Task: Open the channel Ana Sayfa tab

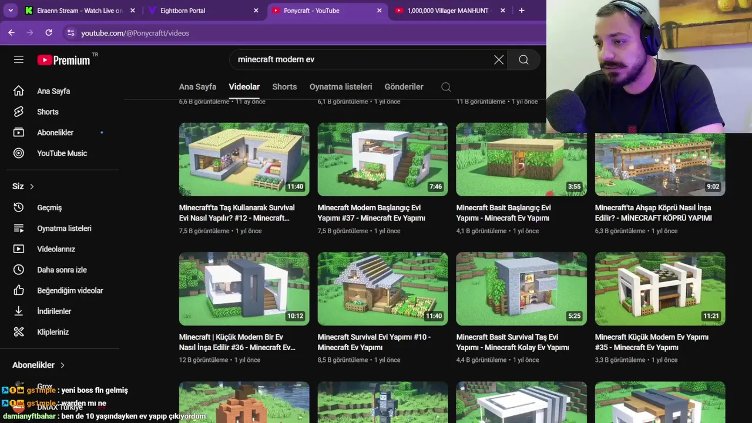Action: (x=197, y=86)
